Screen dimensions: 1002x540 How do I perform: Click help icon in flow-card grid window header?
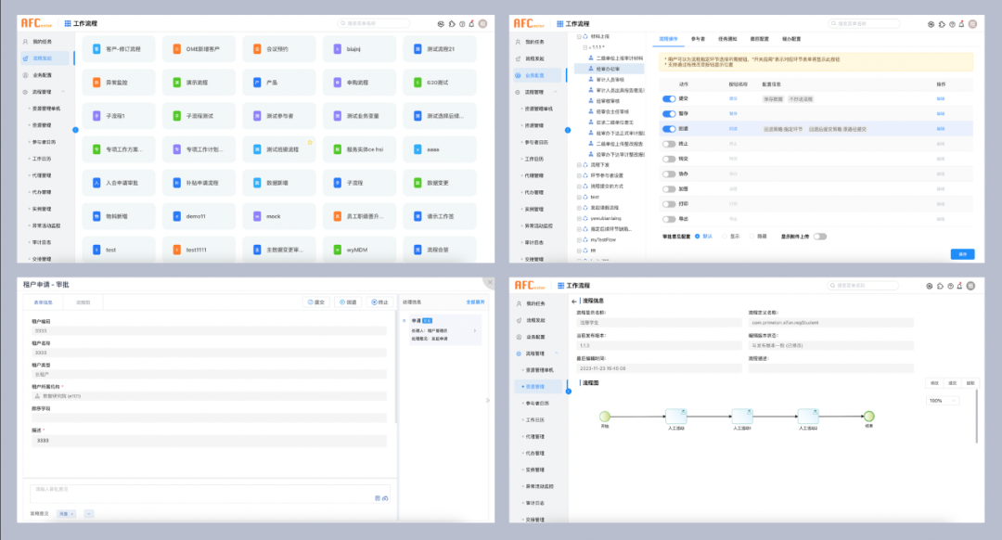pos(462,23)
